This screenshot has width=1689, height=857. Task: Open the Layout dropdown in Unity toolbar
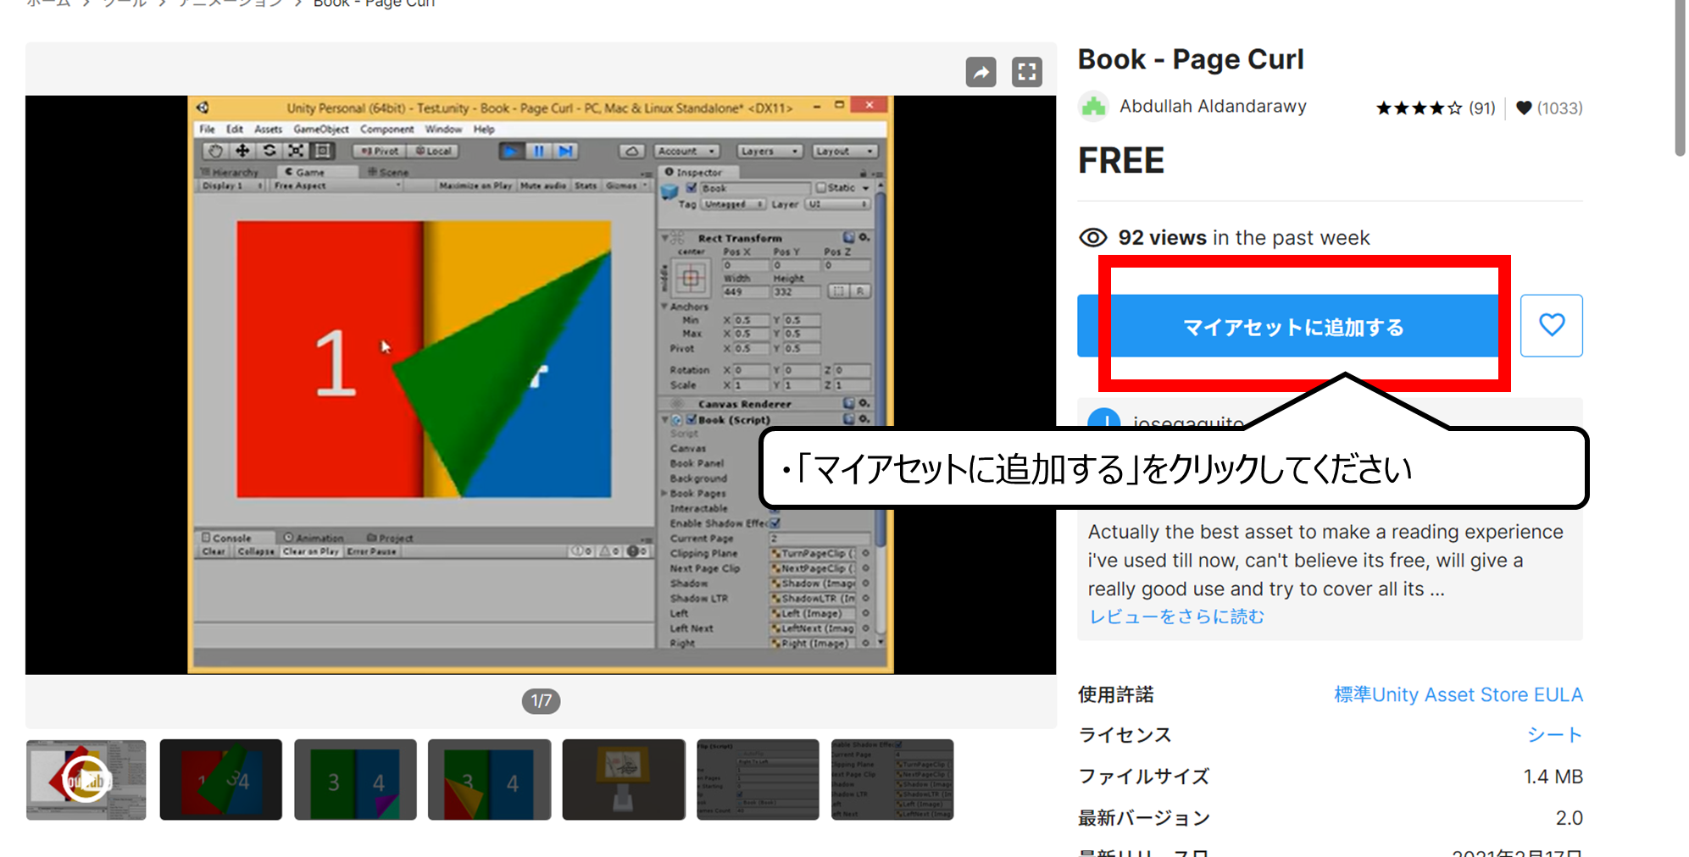click(x=845, y=151)
